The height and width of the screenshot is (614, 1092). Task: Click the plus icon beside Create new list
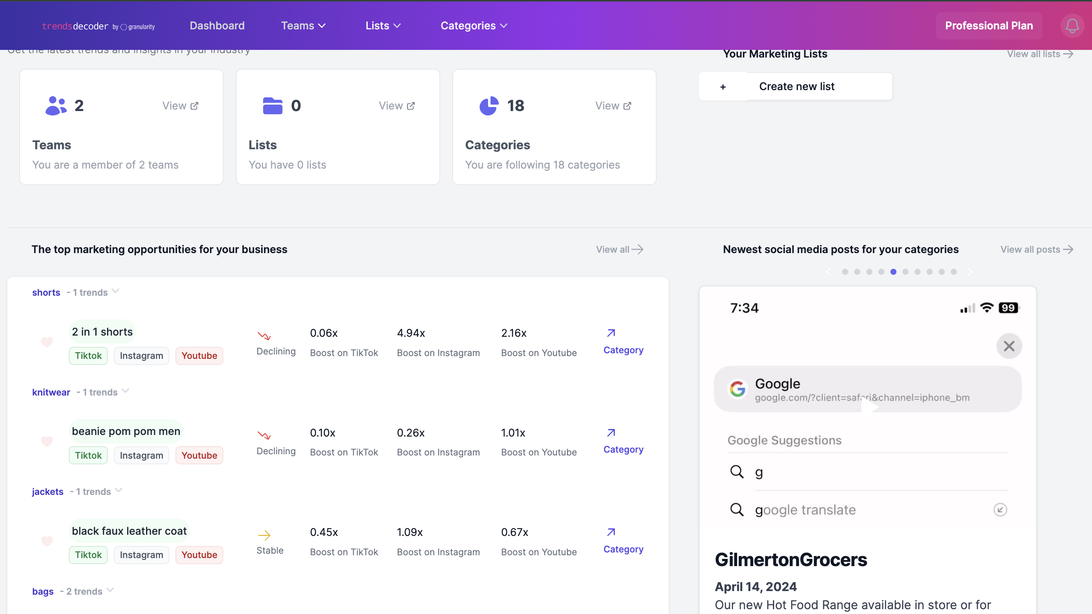[x=723, y=87]
